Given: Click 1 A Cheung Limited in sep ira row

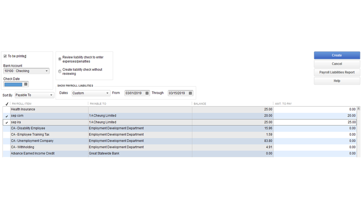Looking at the screenshot, I should tap(102, 122).
